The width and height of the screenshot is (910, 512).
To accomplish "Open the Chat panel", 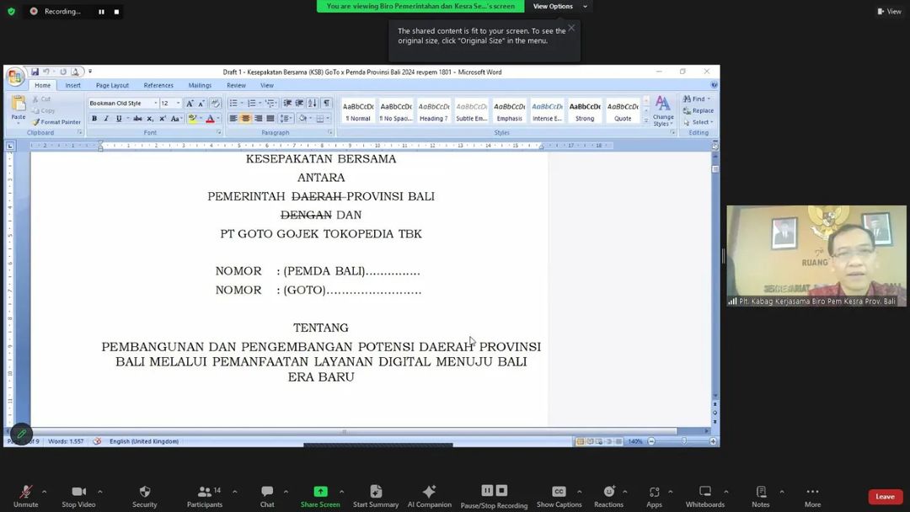I will point(267,496).
